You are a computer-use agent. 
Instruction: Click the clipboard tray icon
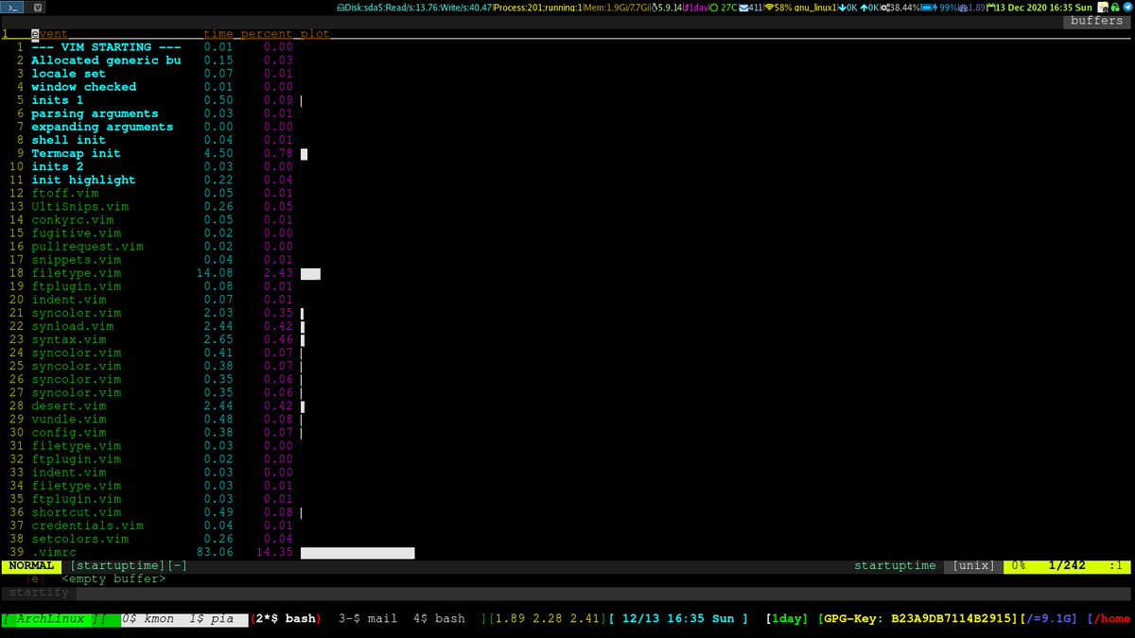coord(1104,7)
